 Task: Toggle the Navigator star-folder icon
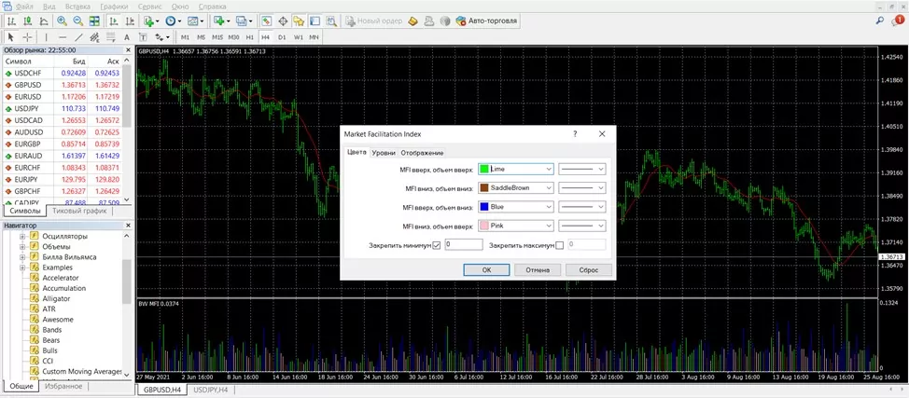point(299,21)
